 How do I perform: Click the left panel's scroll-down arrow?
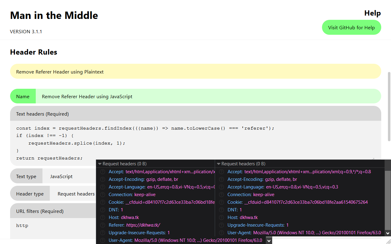pos(269,240)
